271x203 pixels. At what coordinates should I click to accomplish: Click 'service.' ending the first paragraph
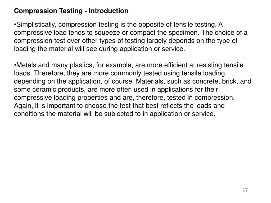pyautogui.click(x=173, y=49)
